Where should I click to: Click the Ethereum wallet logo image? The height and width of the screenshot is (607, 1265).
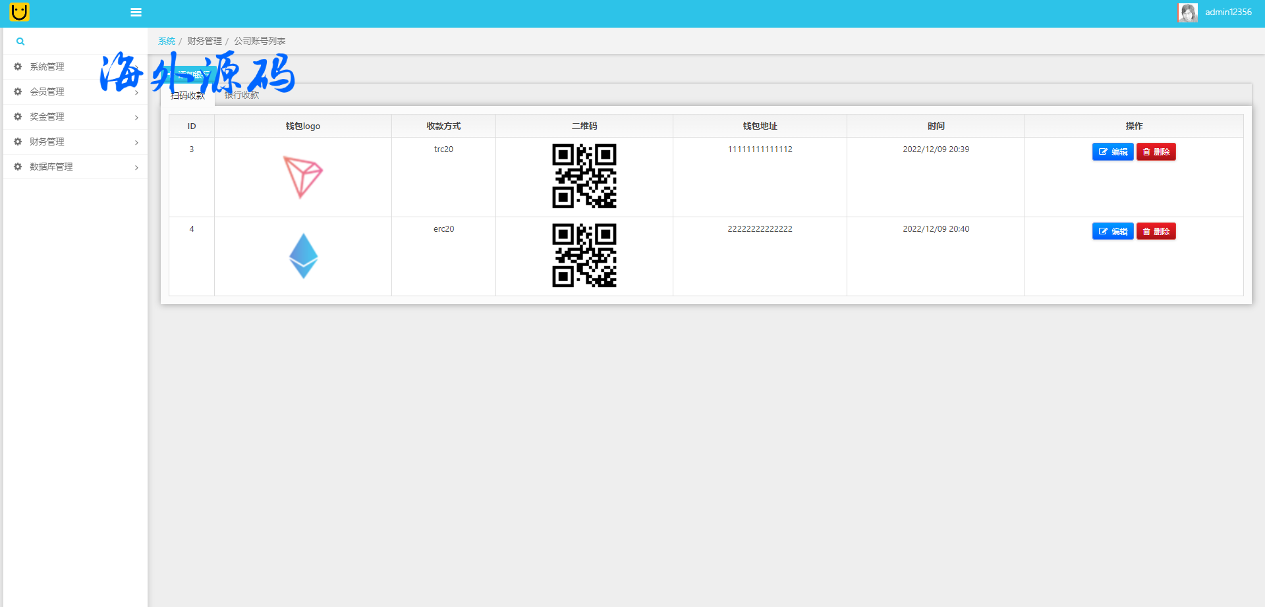[303, 256]
